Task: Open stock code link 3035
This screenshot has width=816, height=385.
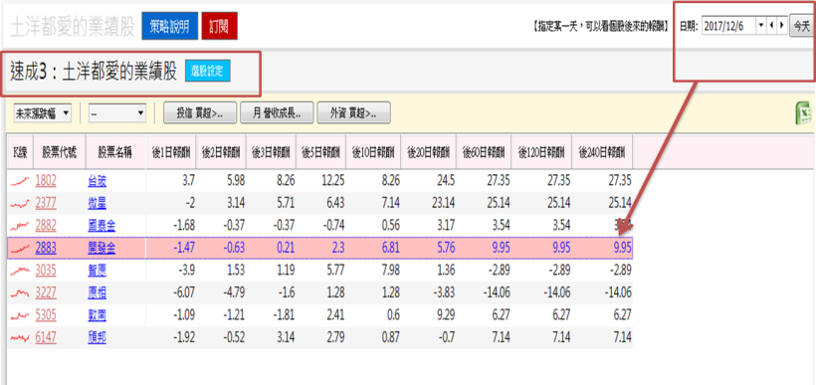Action: point(46,271)
